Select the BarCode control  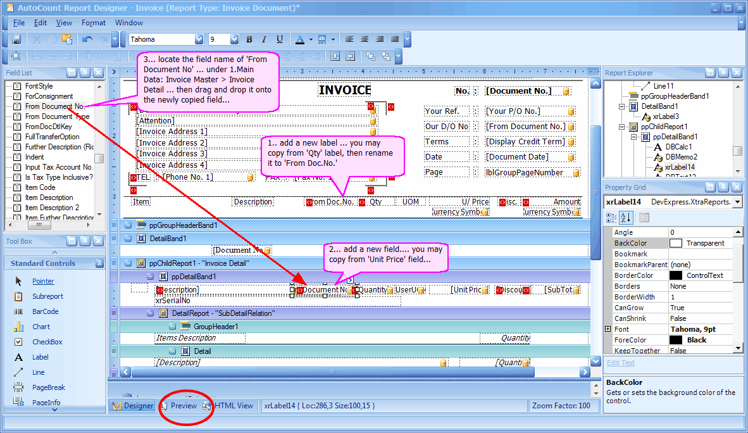(46, 311)
